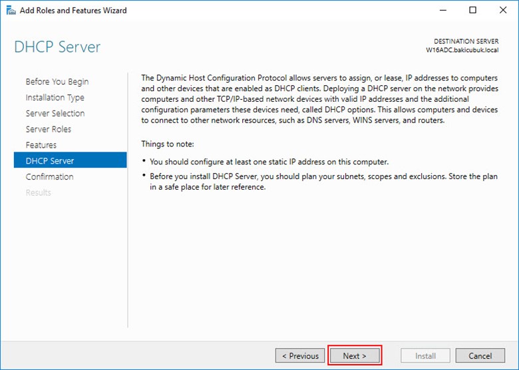519x370 pixels.
Task: Cancel the wizard
Action: pyautogui.click(x=480, y=356)
